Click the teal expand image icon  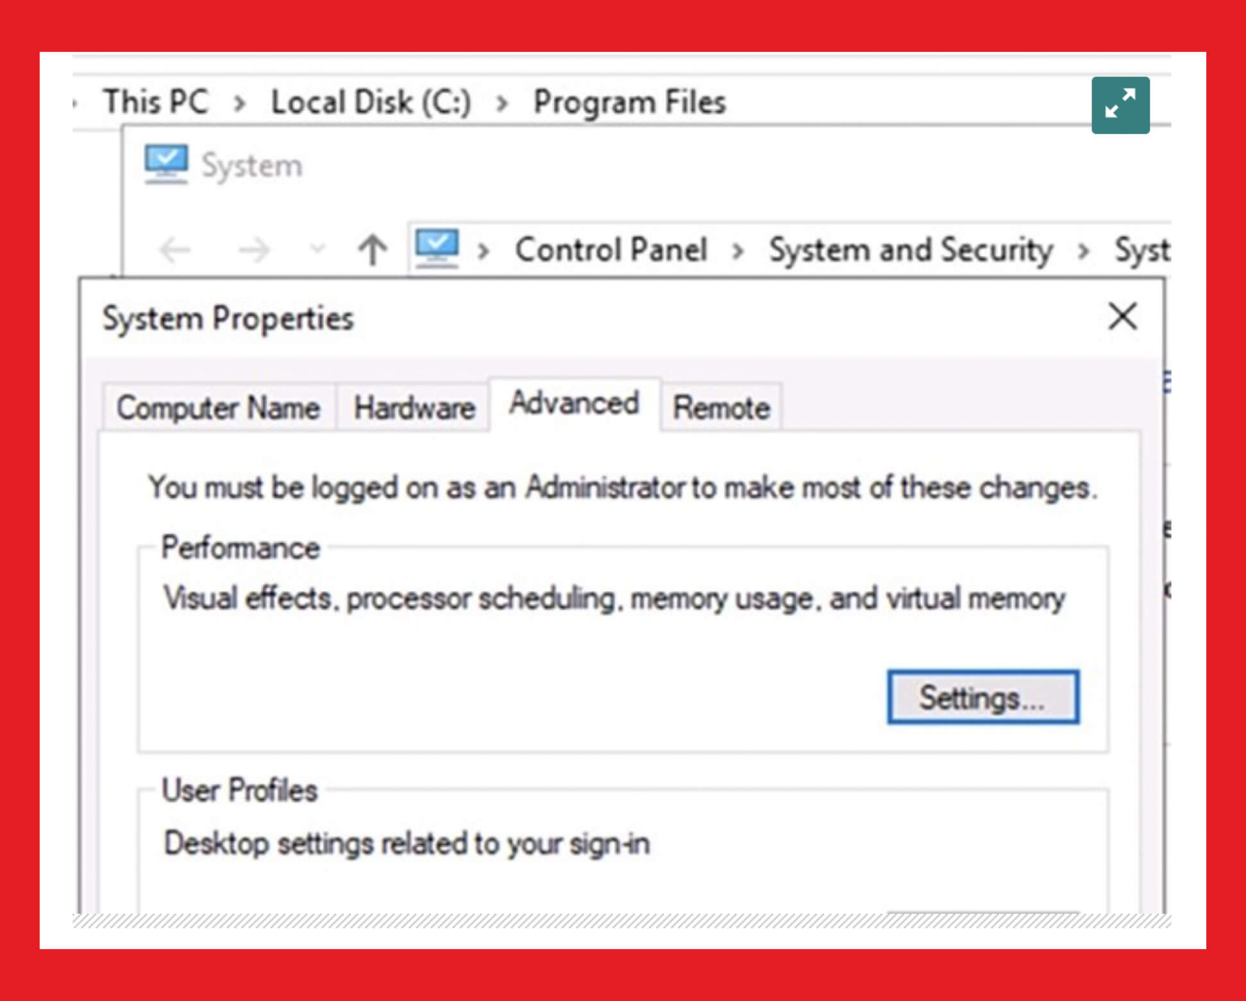[x=1120, y=105]
